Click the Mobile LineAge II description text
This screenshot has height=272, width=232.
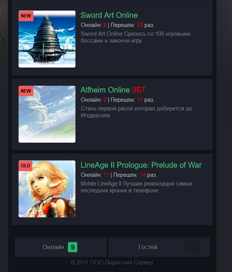coord(136,187)
